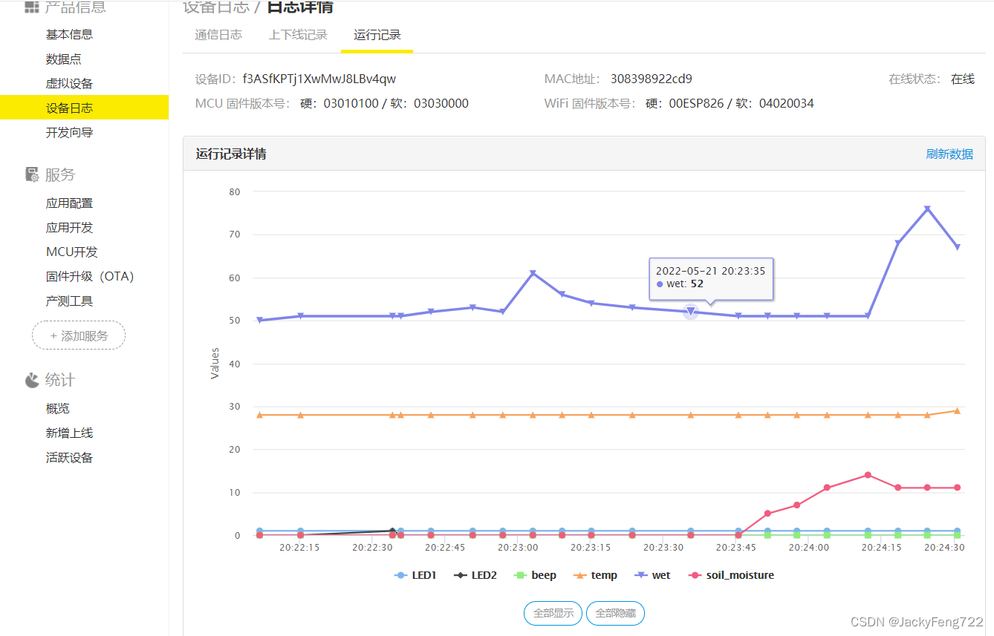Image resolution: width=994 pixels, height=636 pixels.
Task: Click the device ID f3ASfKPTj1XwMwJ8LBv4qw
Action: [x=319, y=79]
